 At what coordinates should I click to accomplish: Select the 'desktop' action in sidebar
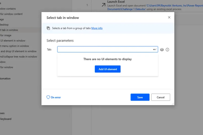click(4, 25)
